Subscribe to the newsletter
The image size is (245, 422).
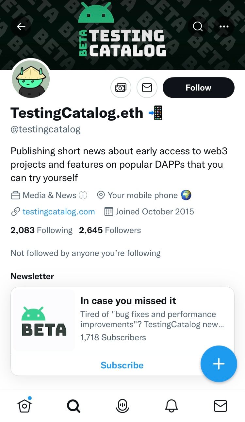(122, 365)
